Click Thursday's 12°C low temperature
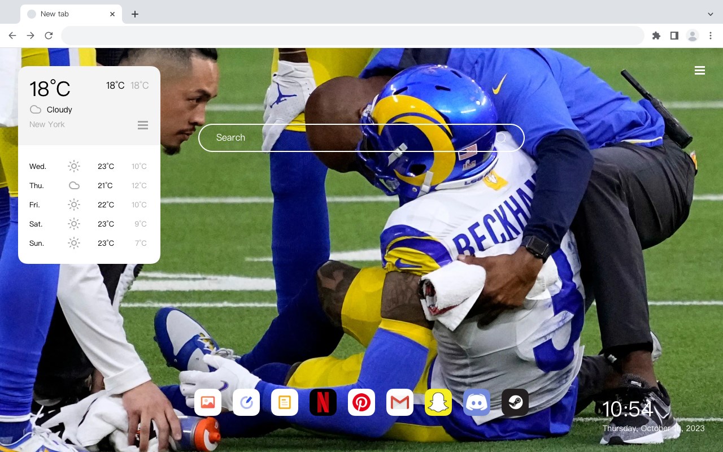The height and width of the screenshot is (452, 723). pos(139,185)
